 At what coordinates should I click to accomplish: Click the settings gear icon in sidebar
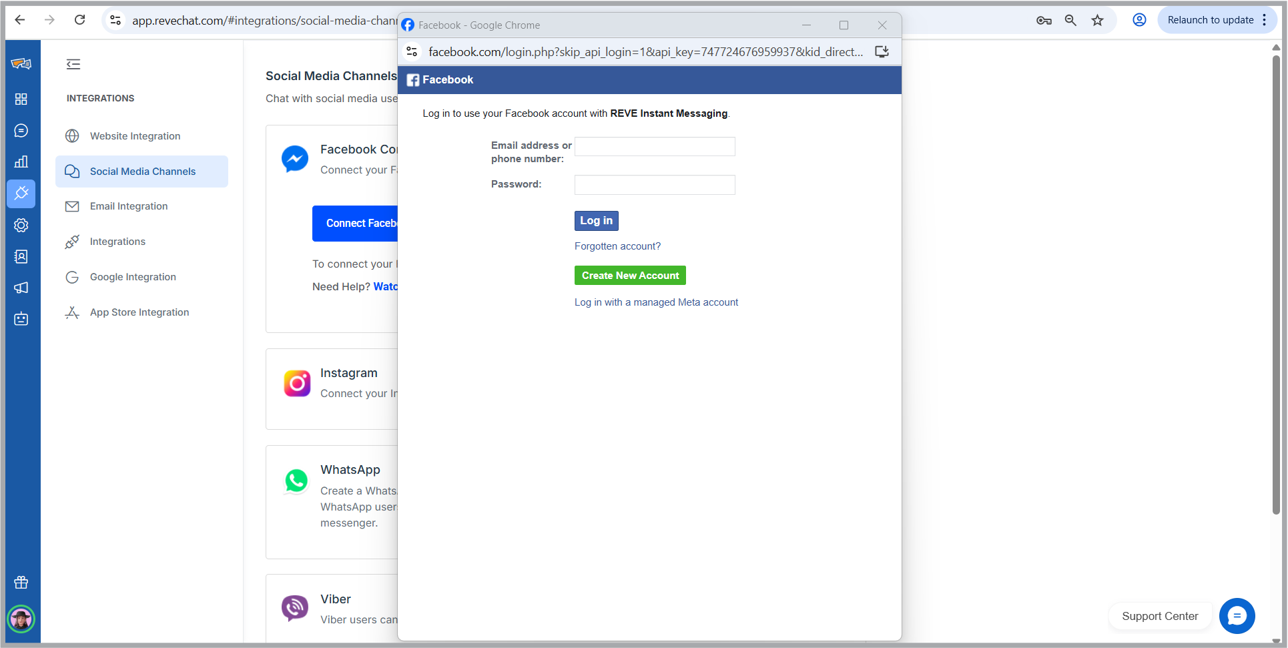click(21, 226)
